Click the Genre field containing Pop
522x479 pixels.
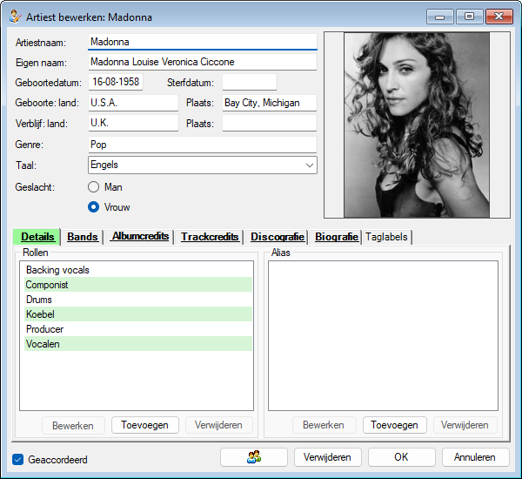pos(203,145)
